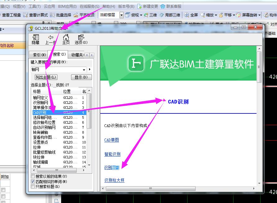Image resolution: width=277 pixels, height=203 pixels.
Task: Open the 在线服务(S) menu
Action: click(89, 7)
